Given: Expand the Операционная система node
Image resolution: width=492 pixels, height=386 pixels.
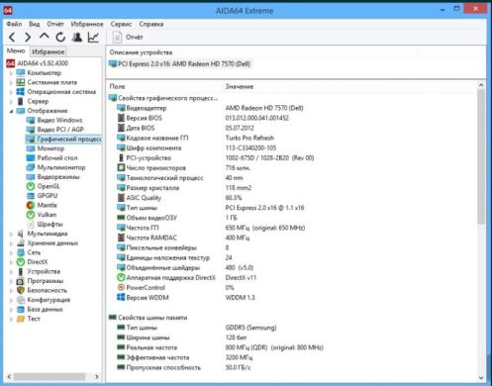Looking at the screenshot, I should tap(11, 92).
